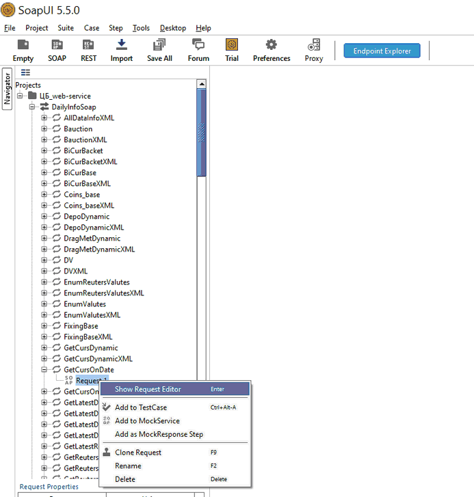Click the SOAP project toolbar icon

(x=57, y=44)
